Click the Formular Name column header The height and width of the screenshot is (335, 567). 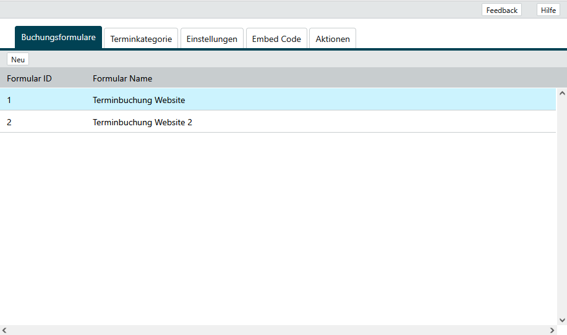pos(122,78)
